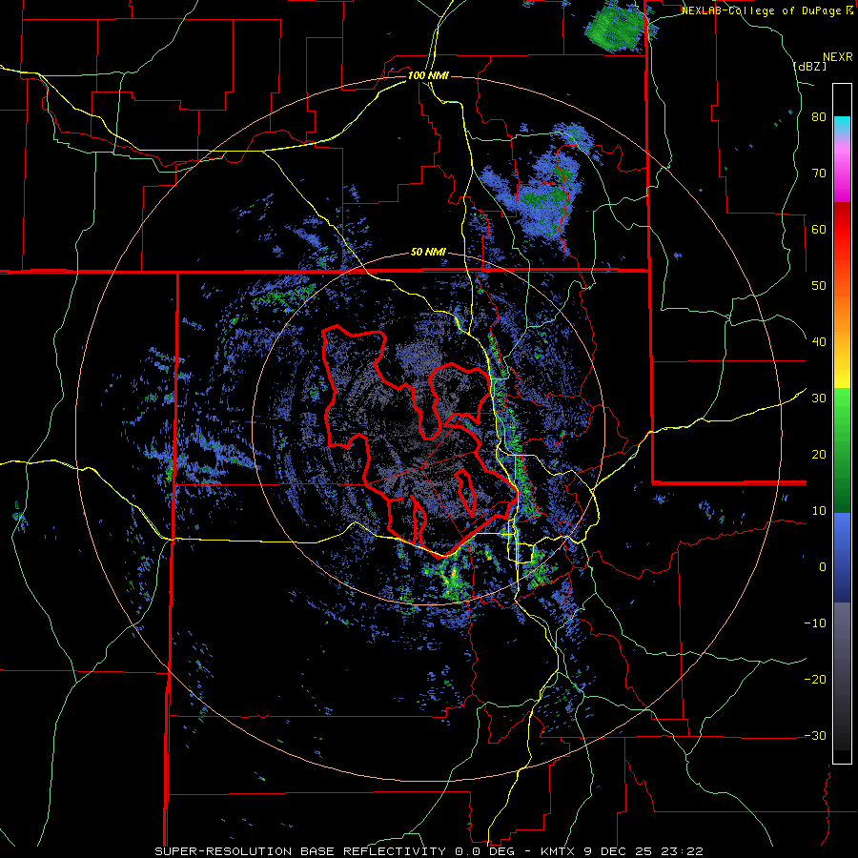Screen dimensions: 858x858
Task: Click the -20 dBZ scale value
Action: (x=815, y=680)
